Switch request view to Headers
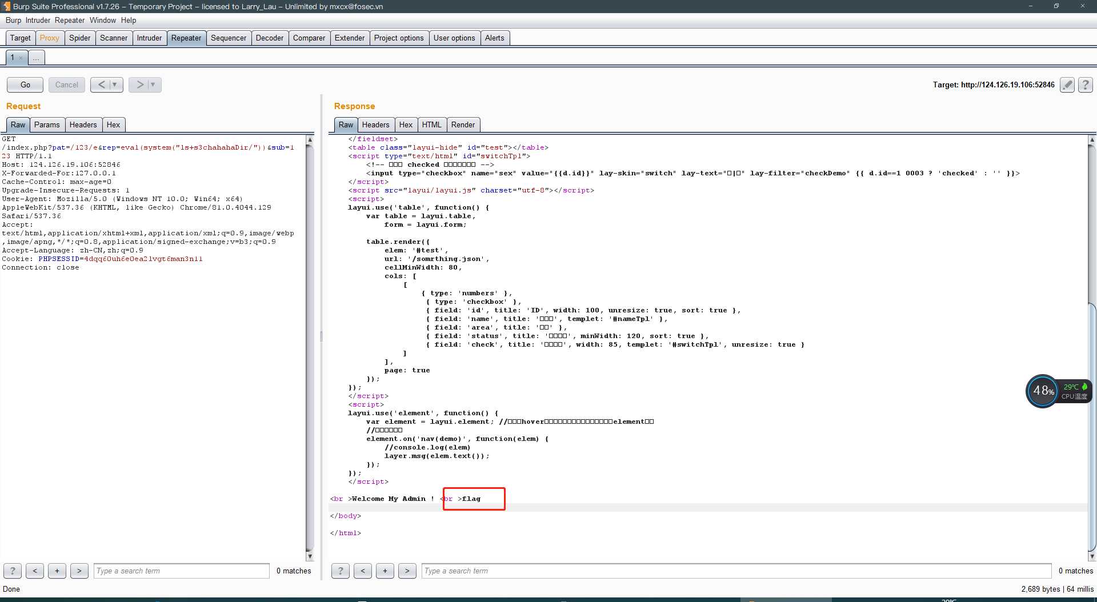 pyautogui.click(x=83, y=125)
